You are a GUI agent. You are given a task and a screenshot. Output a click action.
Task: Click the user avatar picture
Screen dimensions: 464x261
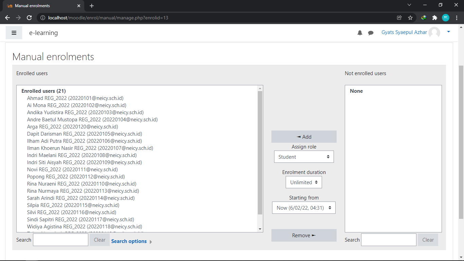[434, 33]
